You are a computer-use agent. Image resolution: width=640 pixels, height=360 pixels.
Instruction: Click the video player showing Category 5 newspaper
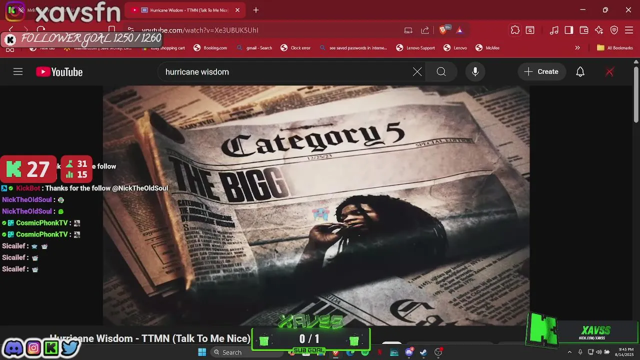tap(316, 205)
